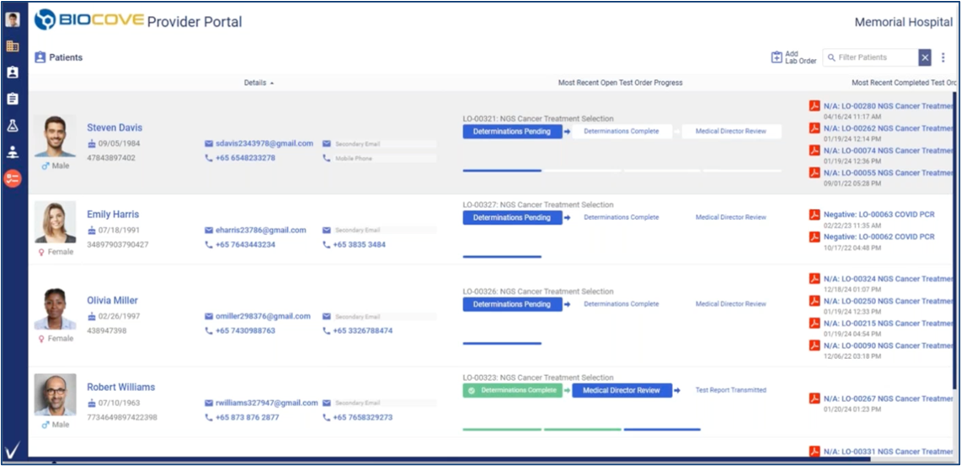Click Olivia Miller's profile photo
961x466 pixels.
(56, 308)
